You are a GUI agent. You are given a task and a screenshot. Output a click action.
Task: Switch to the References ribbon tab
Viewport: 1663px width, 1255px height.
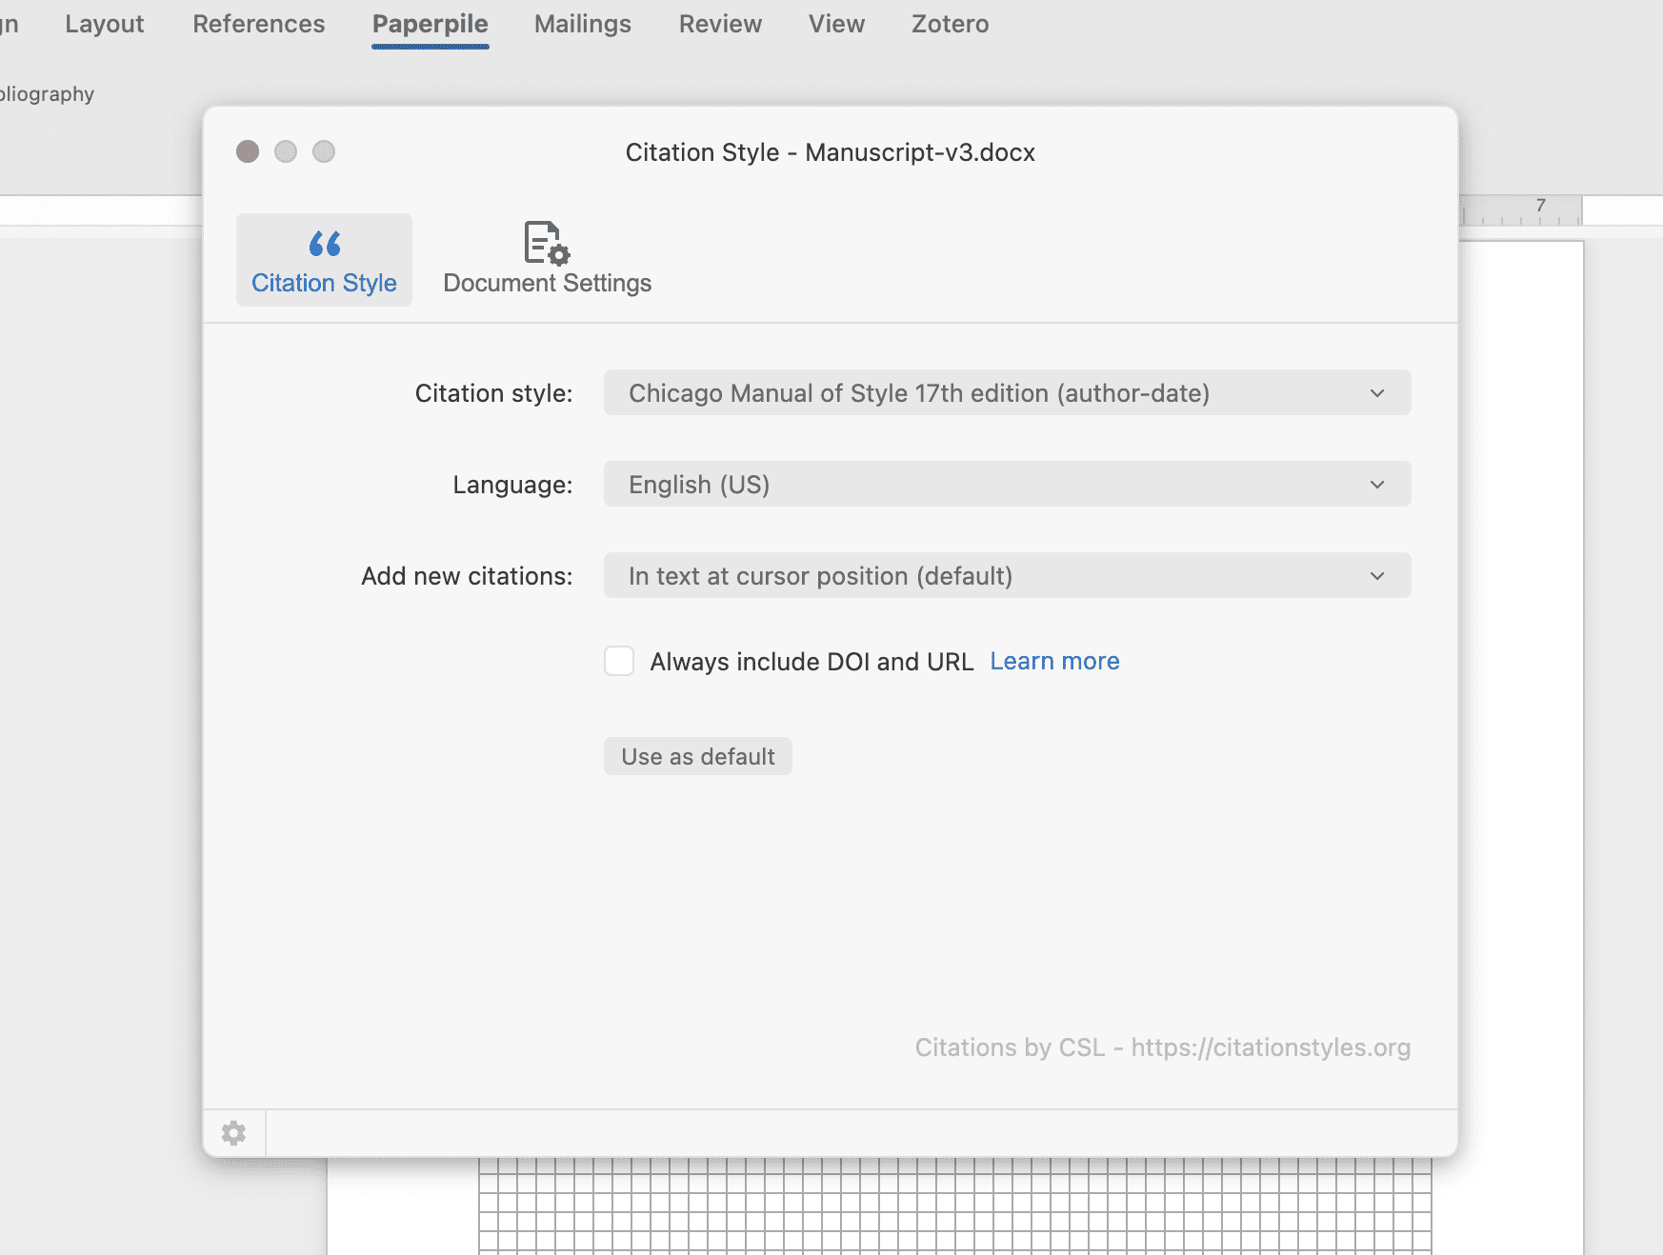point(258,24)
